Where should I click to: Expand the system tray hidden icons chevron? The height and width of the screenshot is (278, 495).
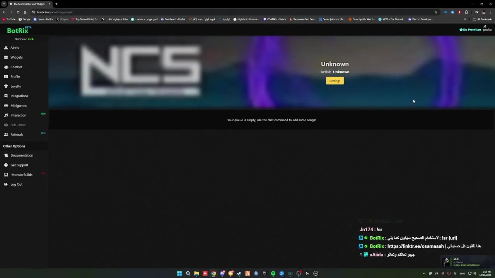point(424,273)
